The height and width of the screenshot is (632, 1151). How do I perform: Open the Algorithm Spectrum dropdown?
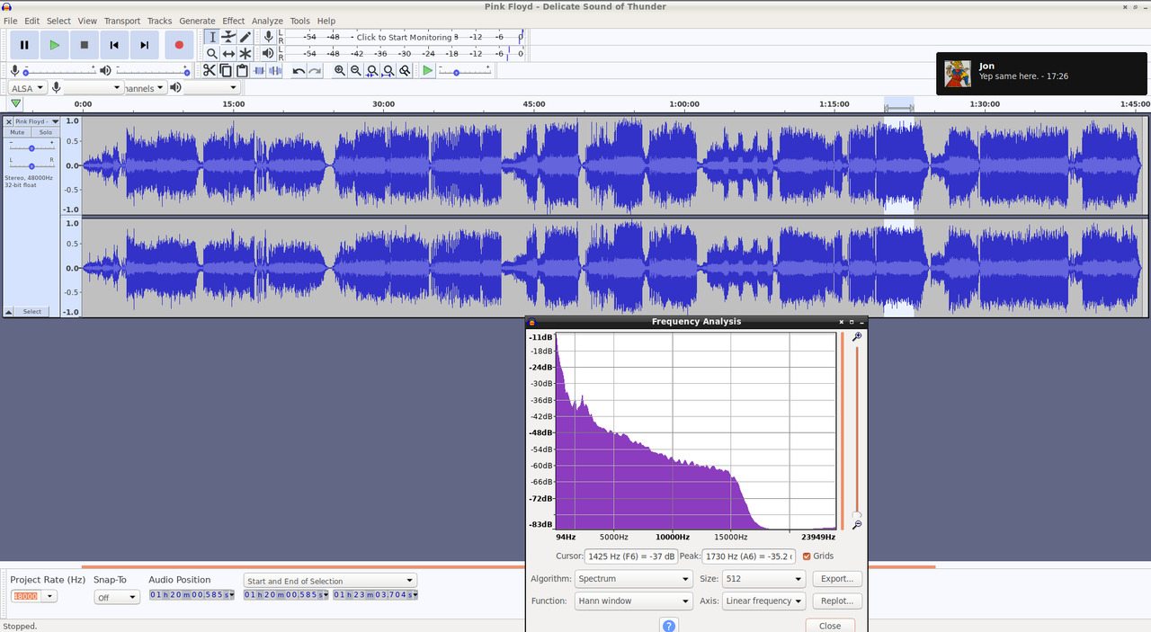point(633,579)
